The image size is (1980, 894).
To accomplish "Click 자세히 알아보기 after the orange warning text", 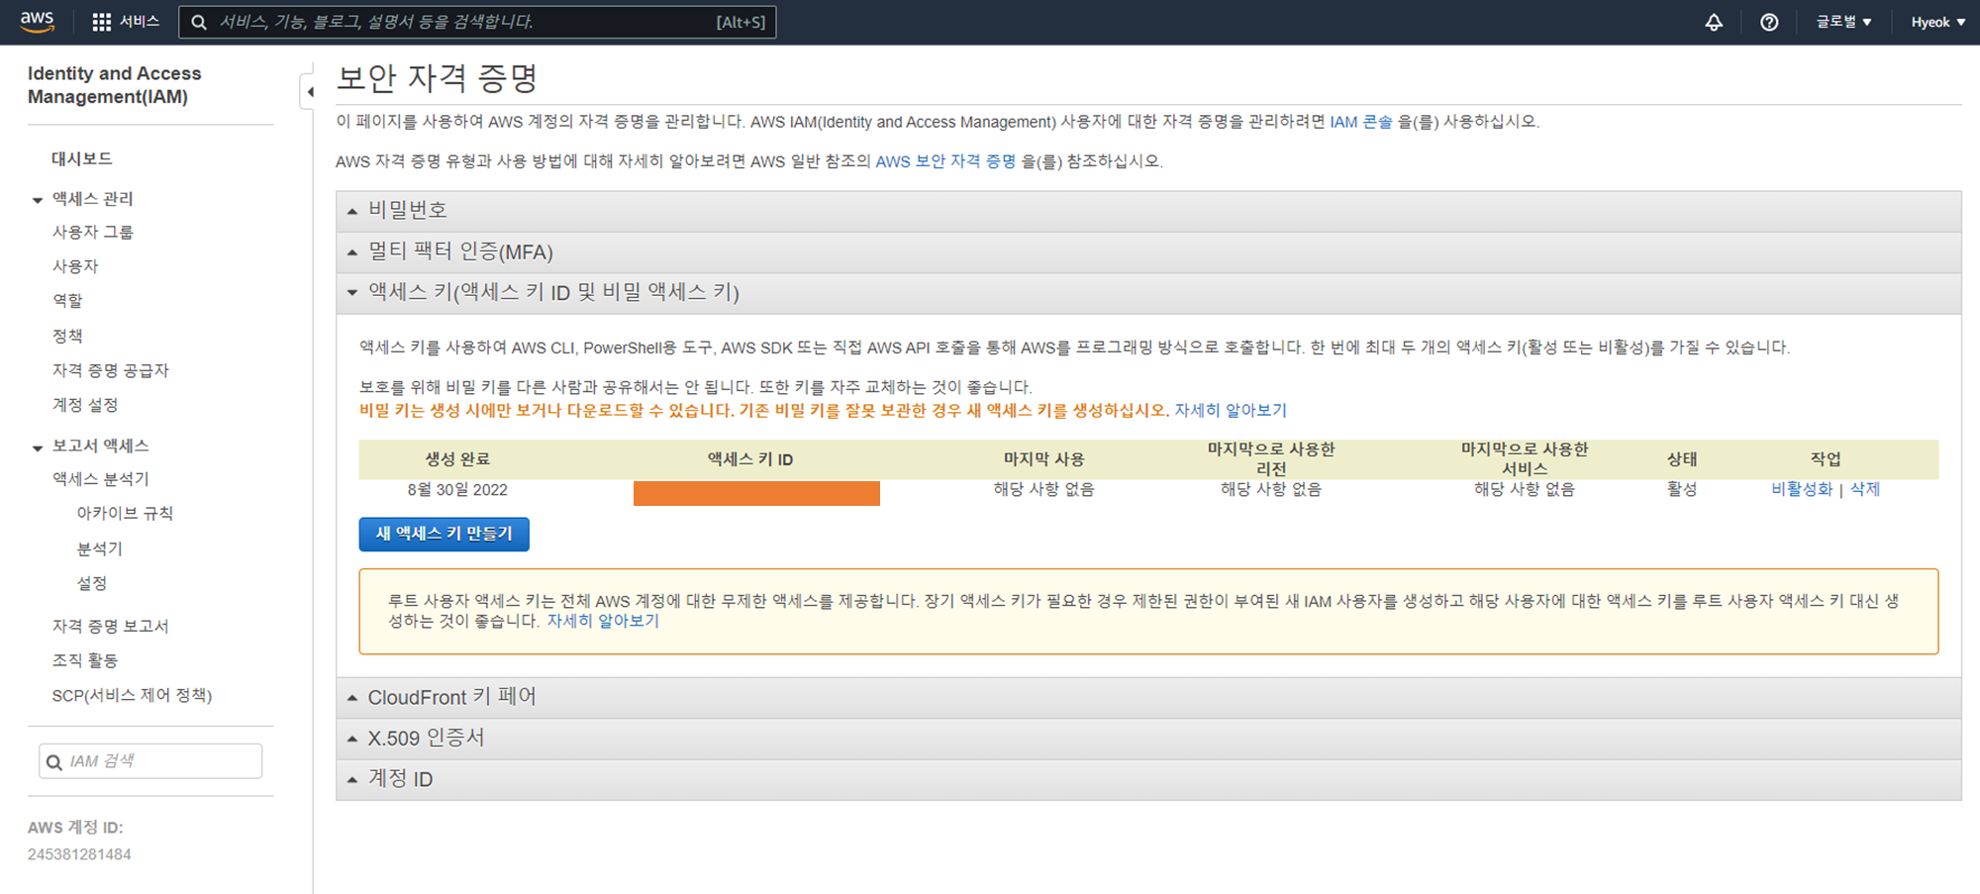I will (x=1231, y=410).
